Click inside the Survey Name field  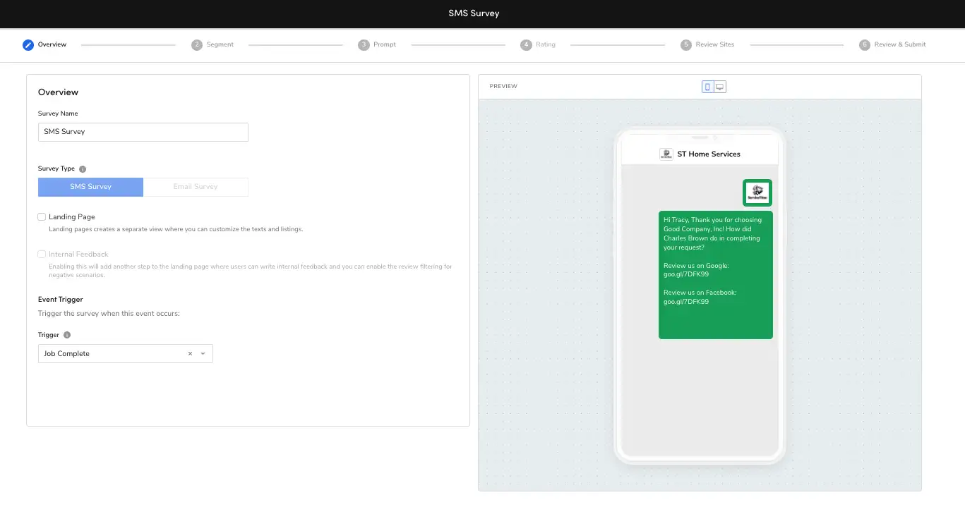[x=143, y=132]
